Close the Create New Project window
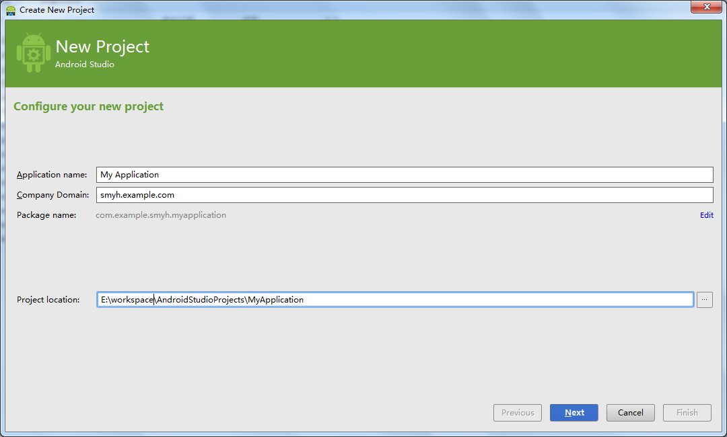This screenshot has width=727, height=437. pyautogui.click(x=707, y=7)
